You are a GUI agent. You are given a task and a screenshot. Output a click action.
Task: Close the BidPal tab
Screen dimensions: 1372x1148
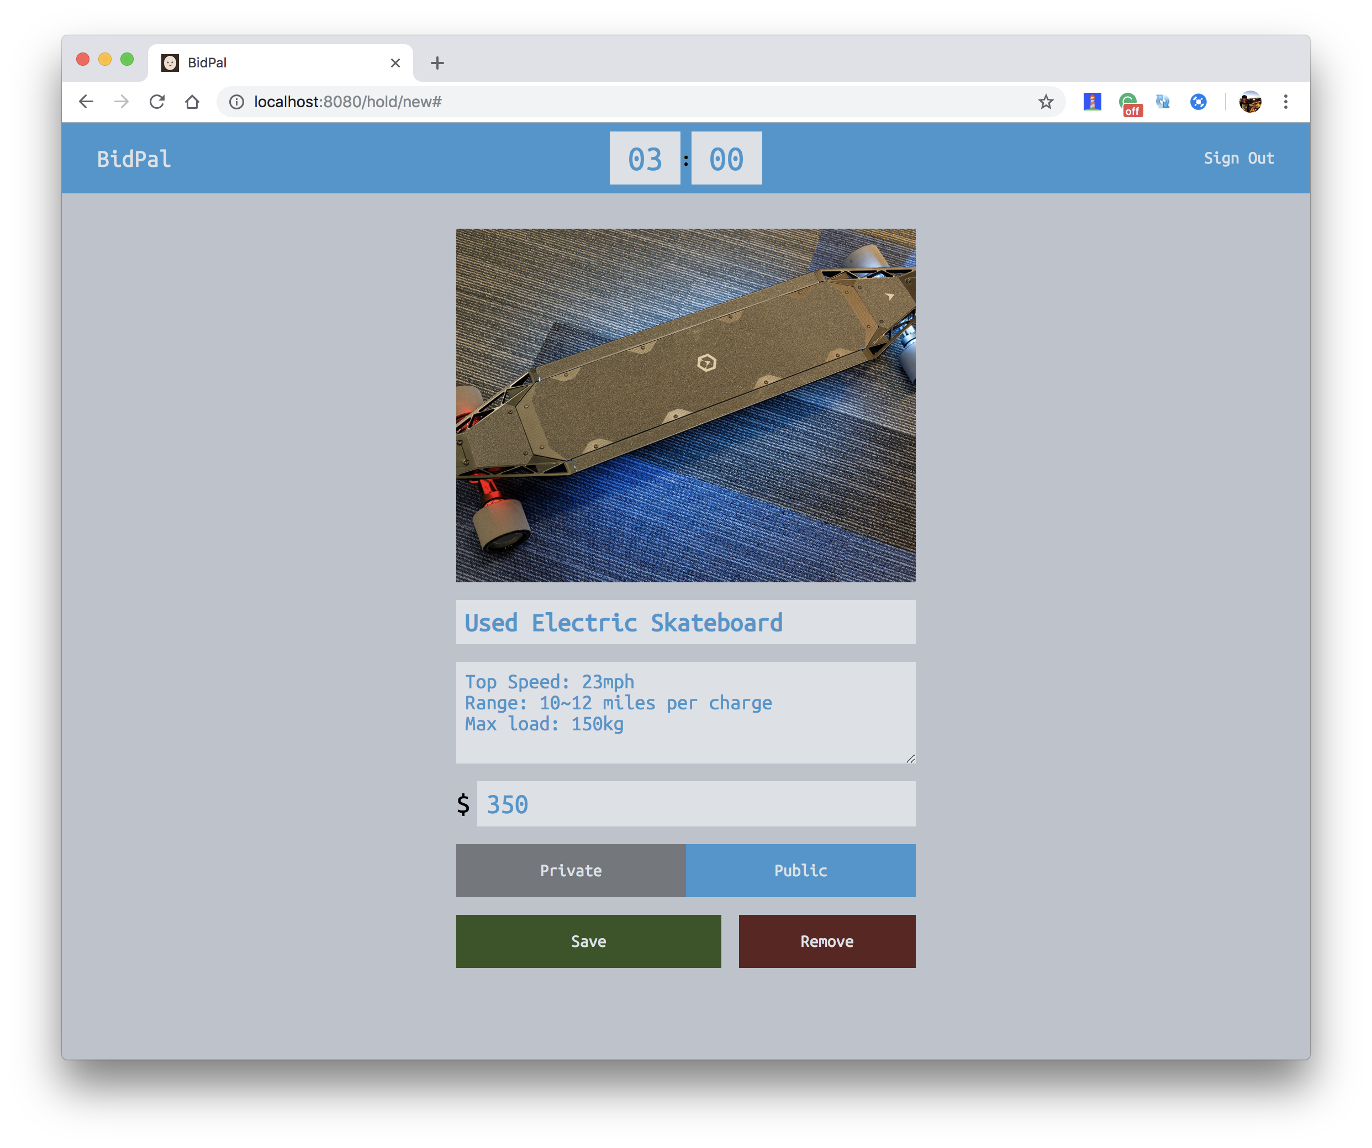[395, 63]
